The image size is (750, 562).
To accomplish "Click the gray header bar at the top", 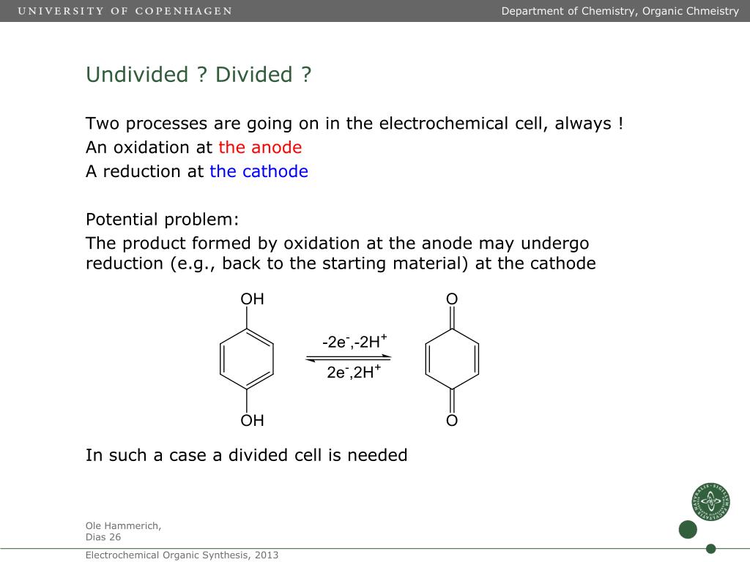I will pos(375,11).
